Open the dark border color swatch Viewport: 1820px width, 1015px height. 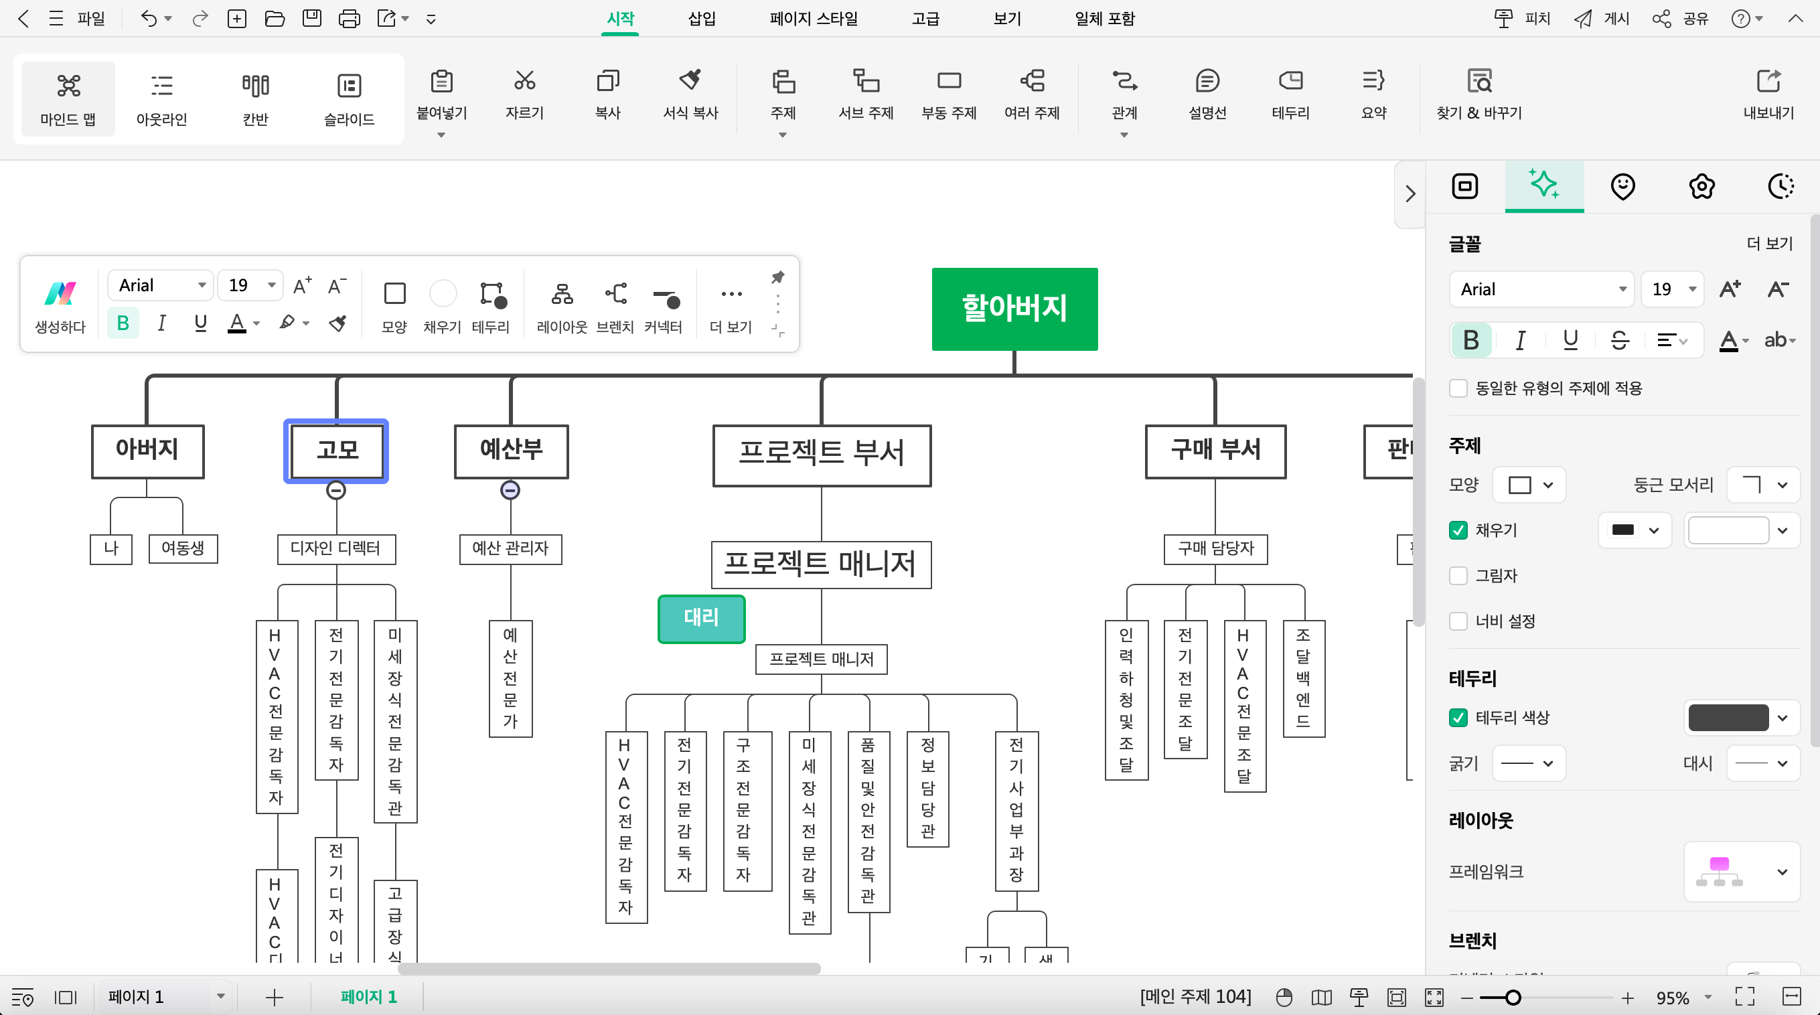coord(1742,718)
